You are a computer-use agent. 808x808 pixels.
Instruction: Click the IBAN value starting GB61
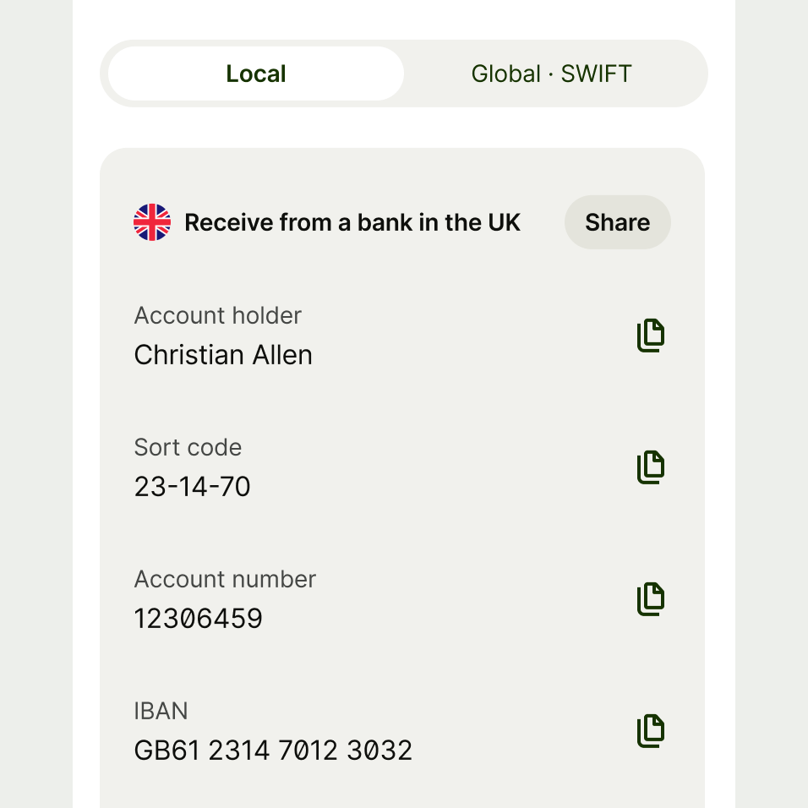273,751
